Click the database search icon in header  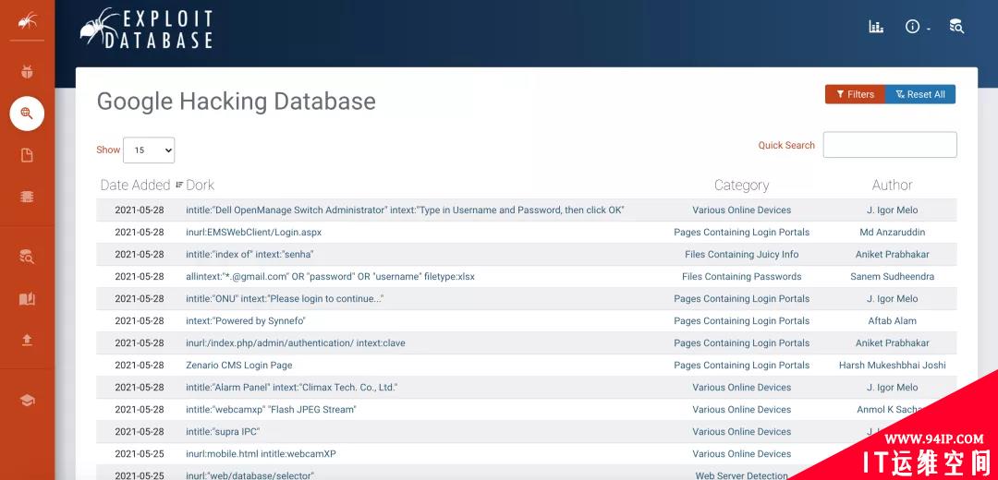pyautogui.click(x=956, y=27)
